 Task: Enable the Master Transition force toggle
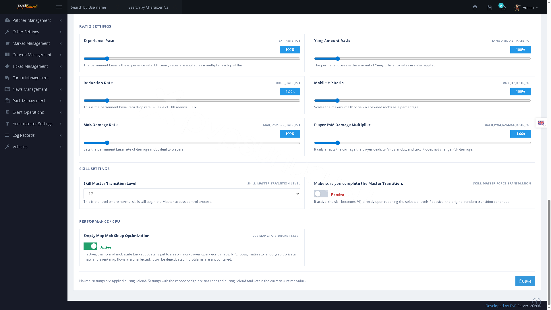tap(321, 194)
